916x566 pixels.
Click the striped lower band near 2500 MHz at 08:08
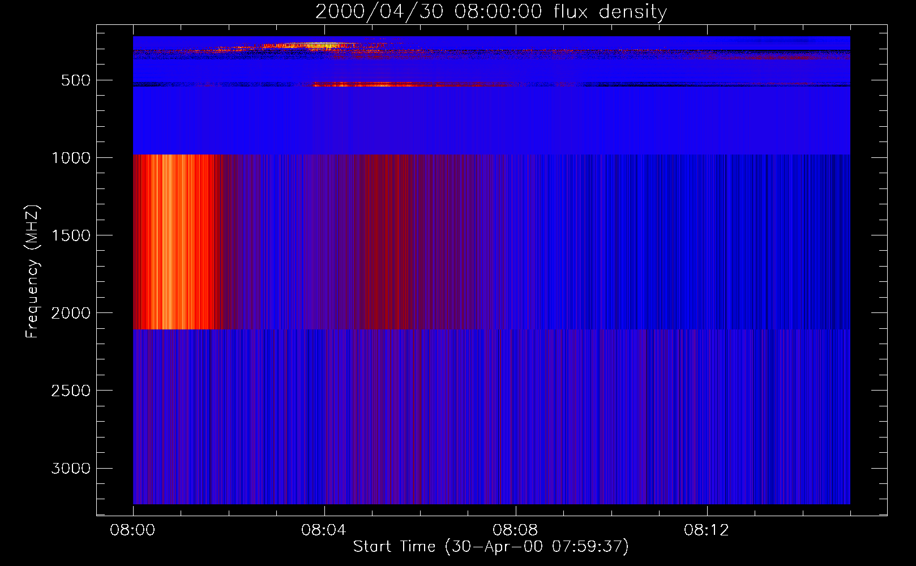pyautogui.click(x=515, y=391)
